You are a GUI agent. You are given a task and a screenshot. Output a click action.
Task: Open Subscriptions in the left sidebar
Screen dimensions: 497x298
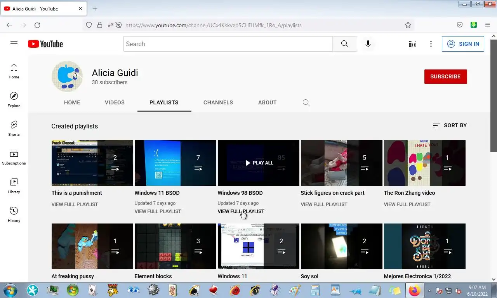coord(14,157)
